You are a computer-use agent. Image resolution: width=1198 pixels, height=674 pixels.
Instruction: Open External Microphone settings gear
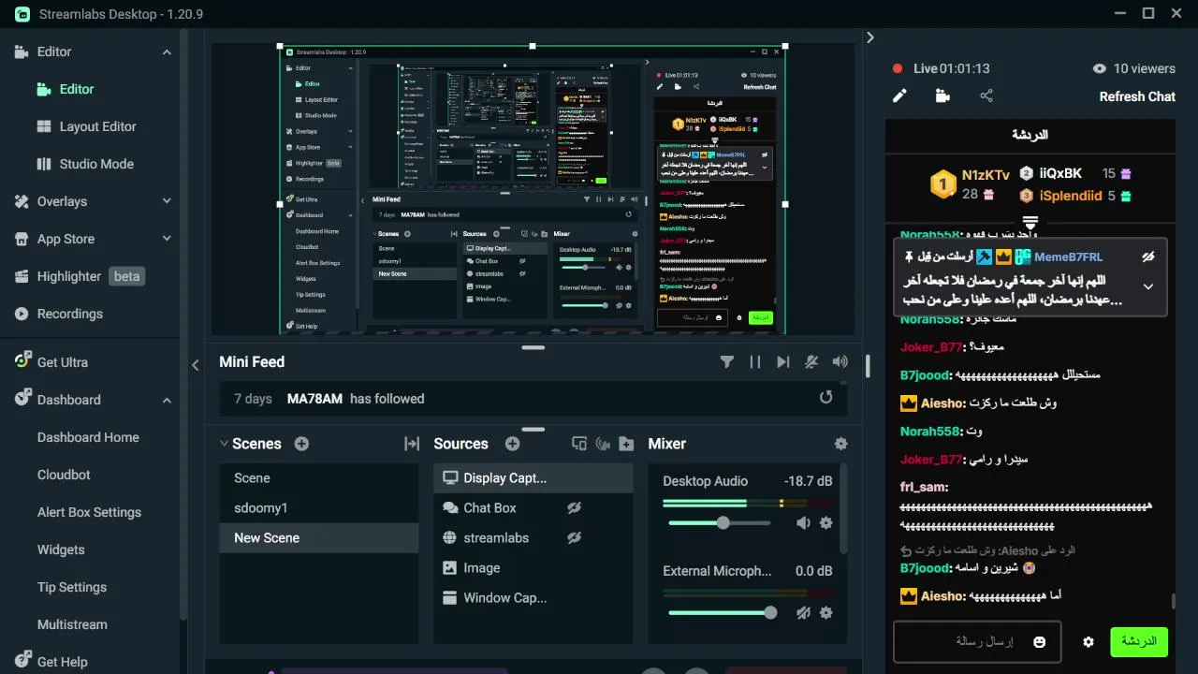(825, 612)
